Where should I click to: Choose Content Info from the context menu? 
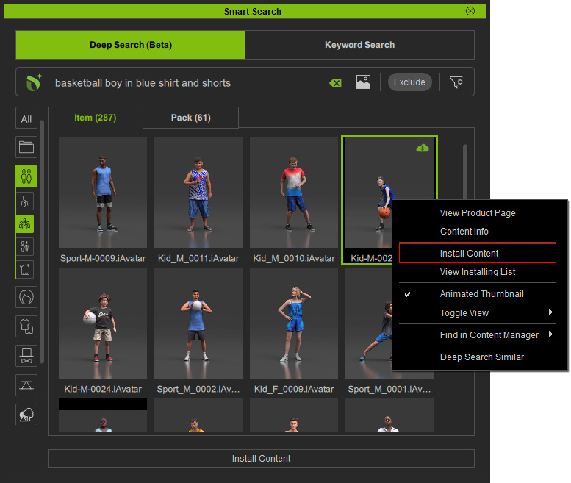(478, 232)
